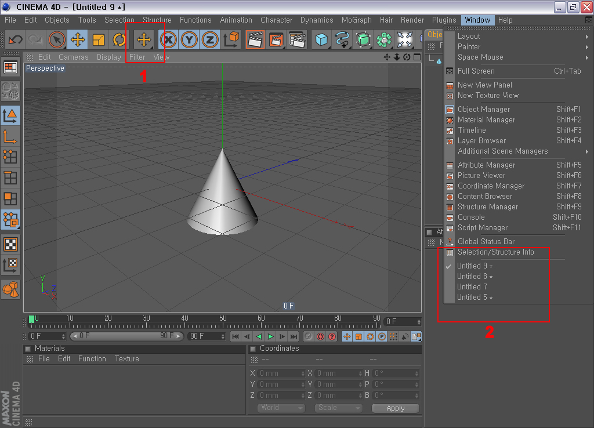The image size is (594, 428).
Task: Click the Undo arrow icon
Action: coord(16,39)
